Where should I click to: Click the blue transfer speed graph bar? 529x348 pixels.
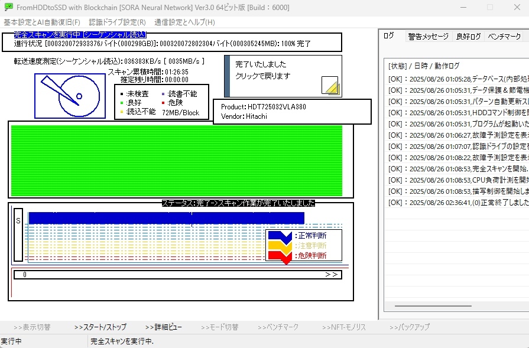[166, 218]
